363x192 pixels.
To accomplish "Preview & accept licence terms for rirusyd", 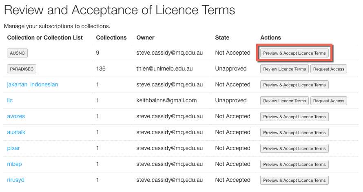I will (x=294, y=181).
